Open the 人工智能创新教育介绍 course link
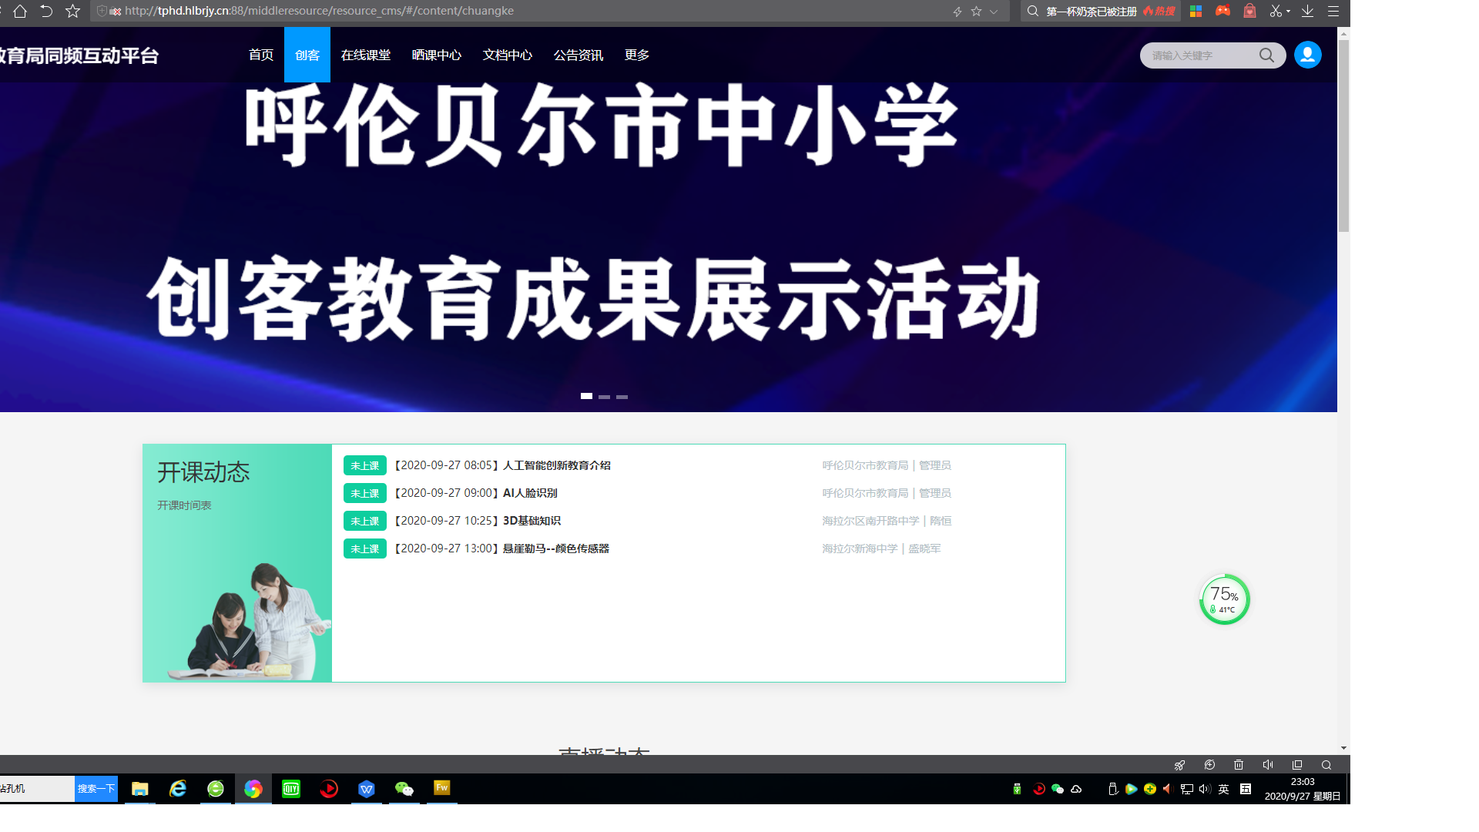Screen dimensions: 1479x832 point(556,465)
